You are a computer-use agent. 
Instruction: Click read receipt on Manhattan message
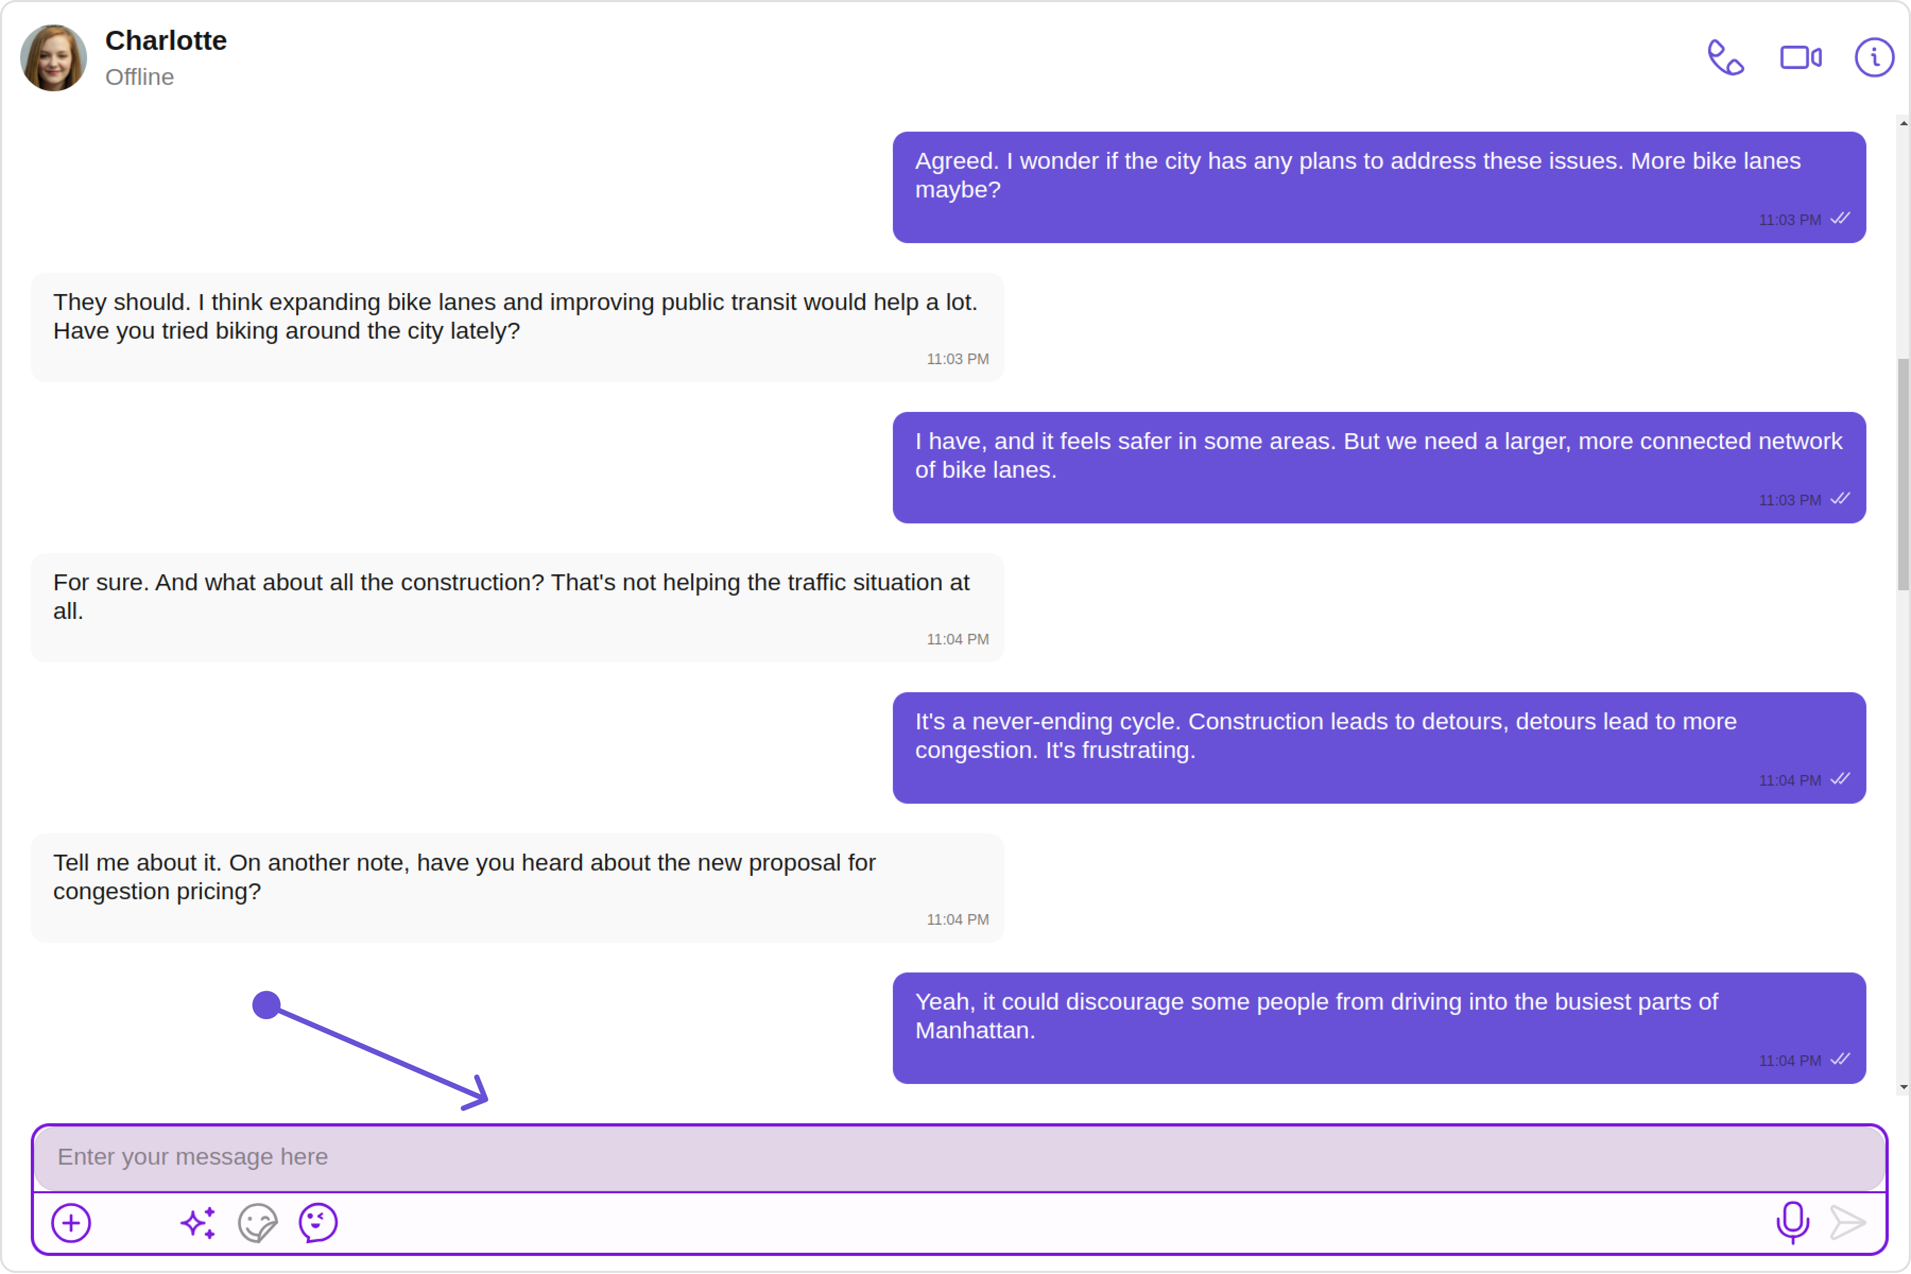pyautogui.click(x=1840, y=1060)
